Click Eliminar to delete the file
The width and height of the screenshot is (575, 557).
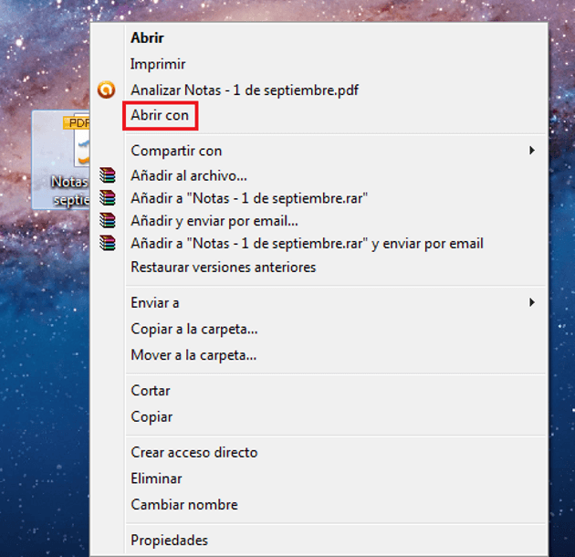[x=156, y=478]
